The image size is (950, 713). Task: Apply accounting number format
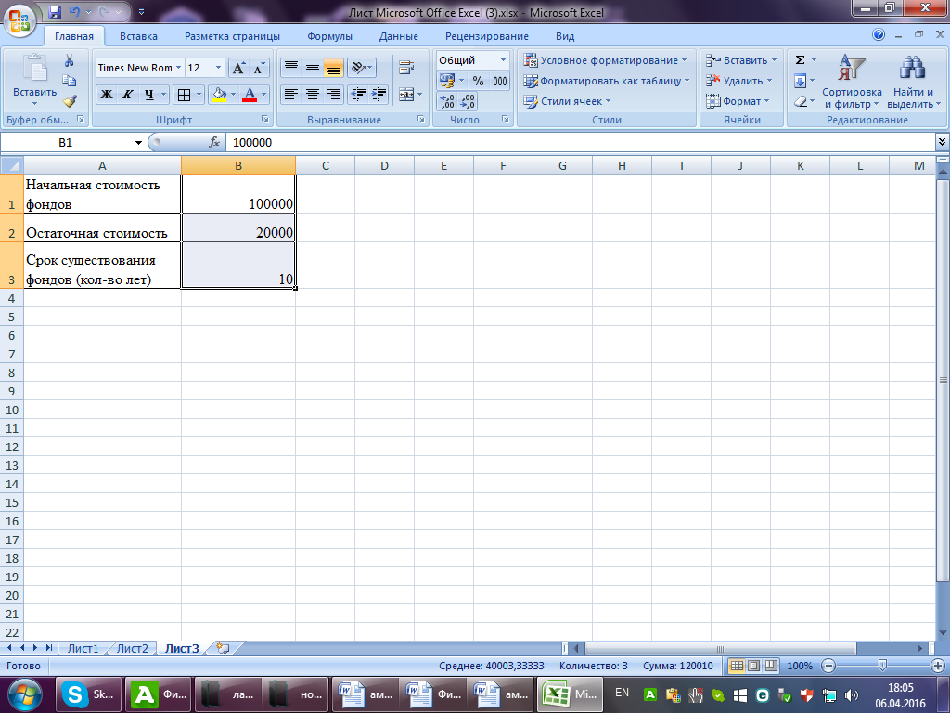447,81
